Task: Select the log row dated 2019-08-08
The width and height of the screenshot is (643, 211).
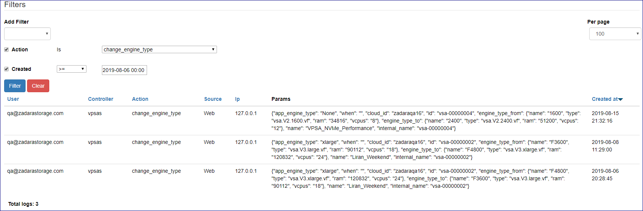Action: point(322,150)
